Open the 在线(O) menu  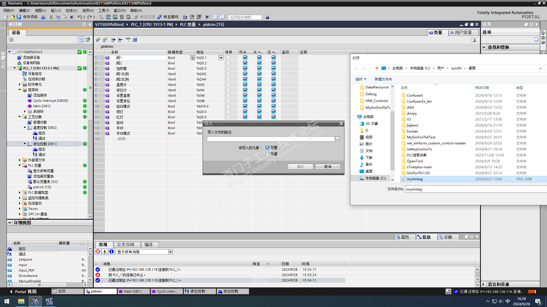tap(71, 11)
